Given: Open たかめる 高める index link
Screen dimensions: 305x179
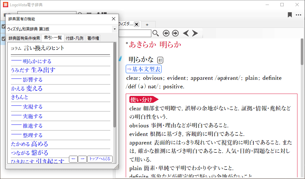Looking at the screenshot, I should (x=29, y=144).
